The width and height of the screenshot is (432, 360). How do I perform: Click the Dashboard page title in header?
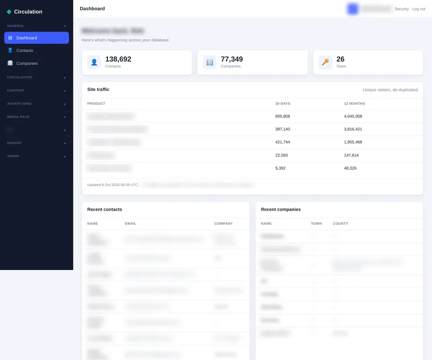point(92,9)
